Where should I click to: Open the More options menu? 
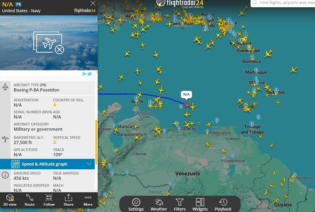pos(88,200)
